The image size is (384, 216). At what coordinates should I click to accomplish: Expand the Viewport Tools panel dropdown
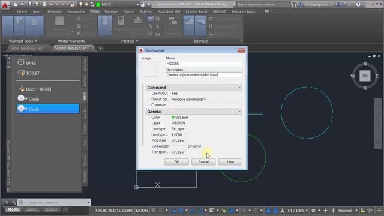36,41
